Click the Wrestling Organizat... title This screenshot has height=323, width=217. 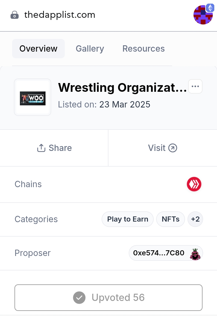click(x=122, y=88)
